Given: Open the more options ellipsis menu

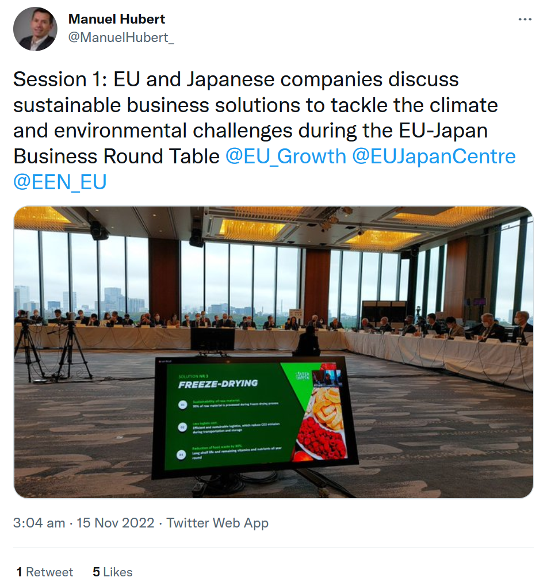Looking at the screenshot, I should point(525,19).
